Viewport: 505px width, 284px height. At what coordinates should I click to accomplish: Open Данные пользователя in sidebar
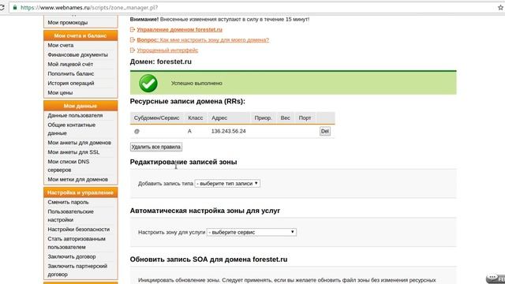click(75, 115)
